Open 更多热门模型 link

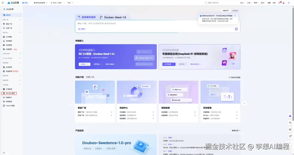coord(110,64)
